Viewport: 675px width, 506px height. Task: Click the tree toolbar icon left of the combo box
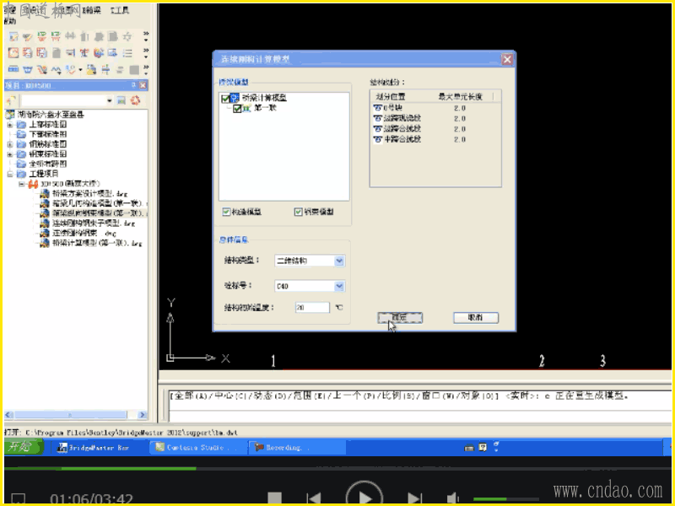coord(12,100)
